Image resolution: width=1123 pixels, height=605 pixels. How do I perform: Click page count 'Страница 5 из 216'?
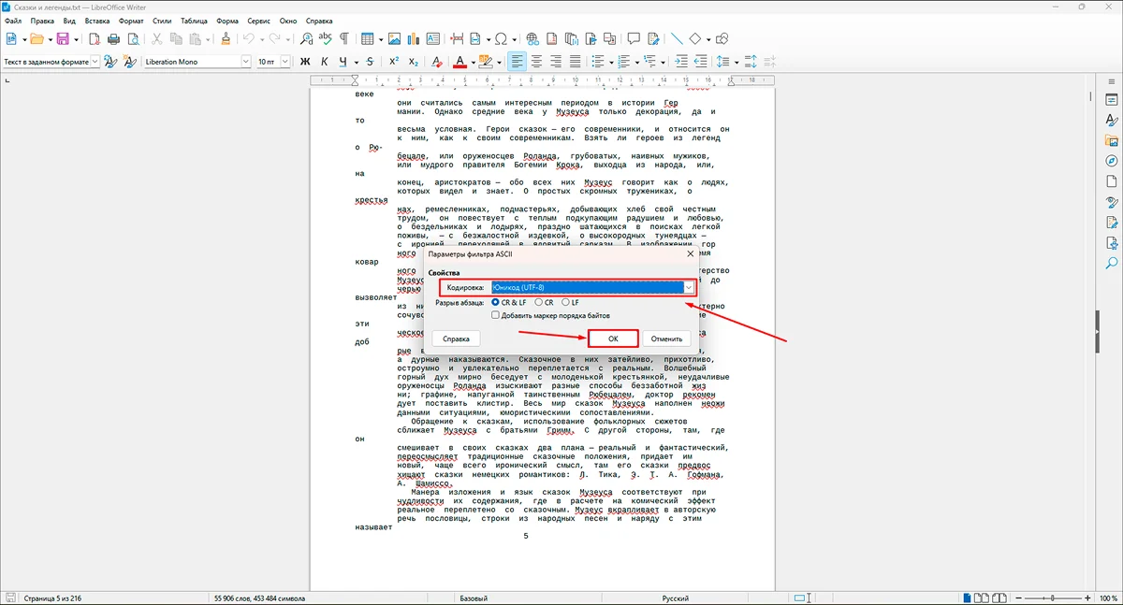[52, 598]
